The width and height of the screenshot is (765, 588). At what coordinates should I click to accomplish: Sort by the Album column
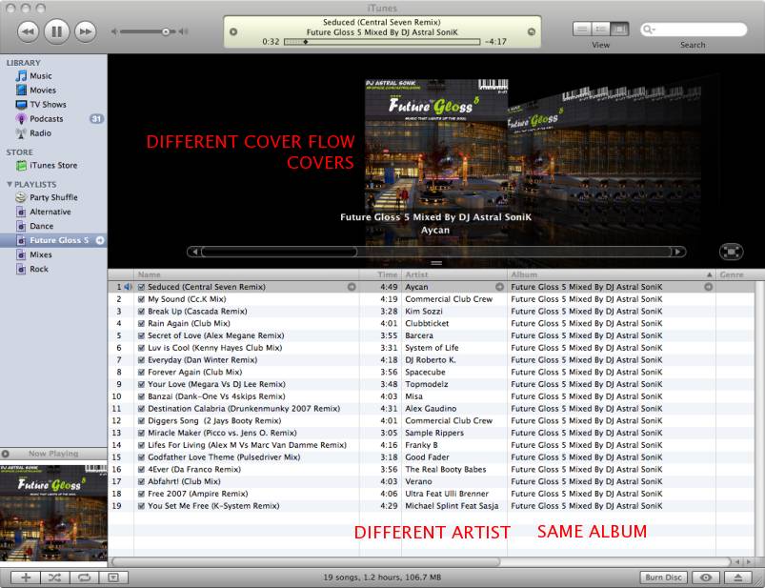pos(612,274)
